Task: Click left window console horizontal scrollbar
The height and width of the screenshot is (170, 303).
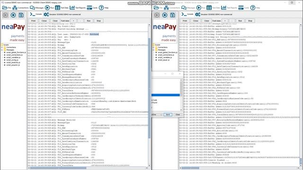Action: tap(88, 168)
